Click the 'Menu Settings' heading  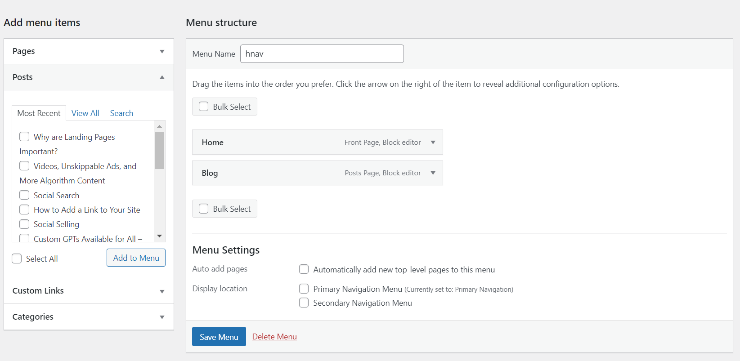226,250
